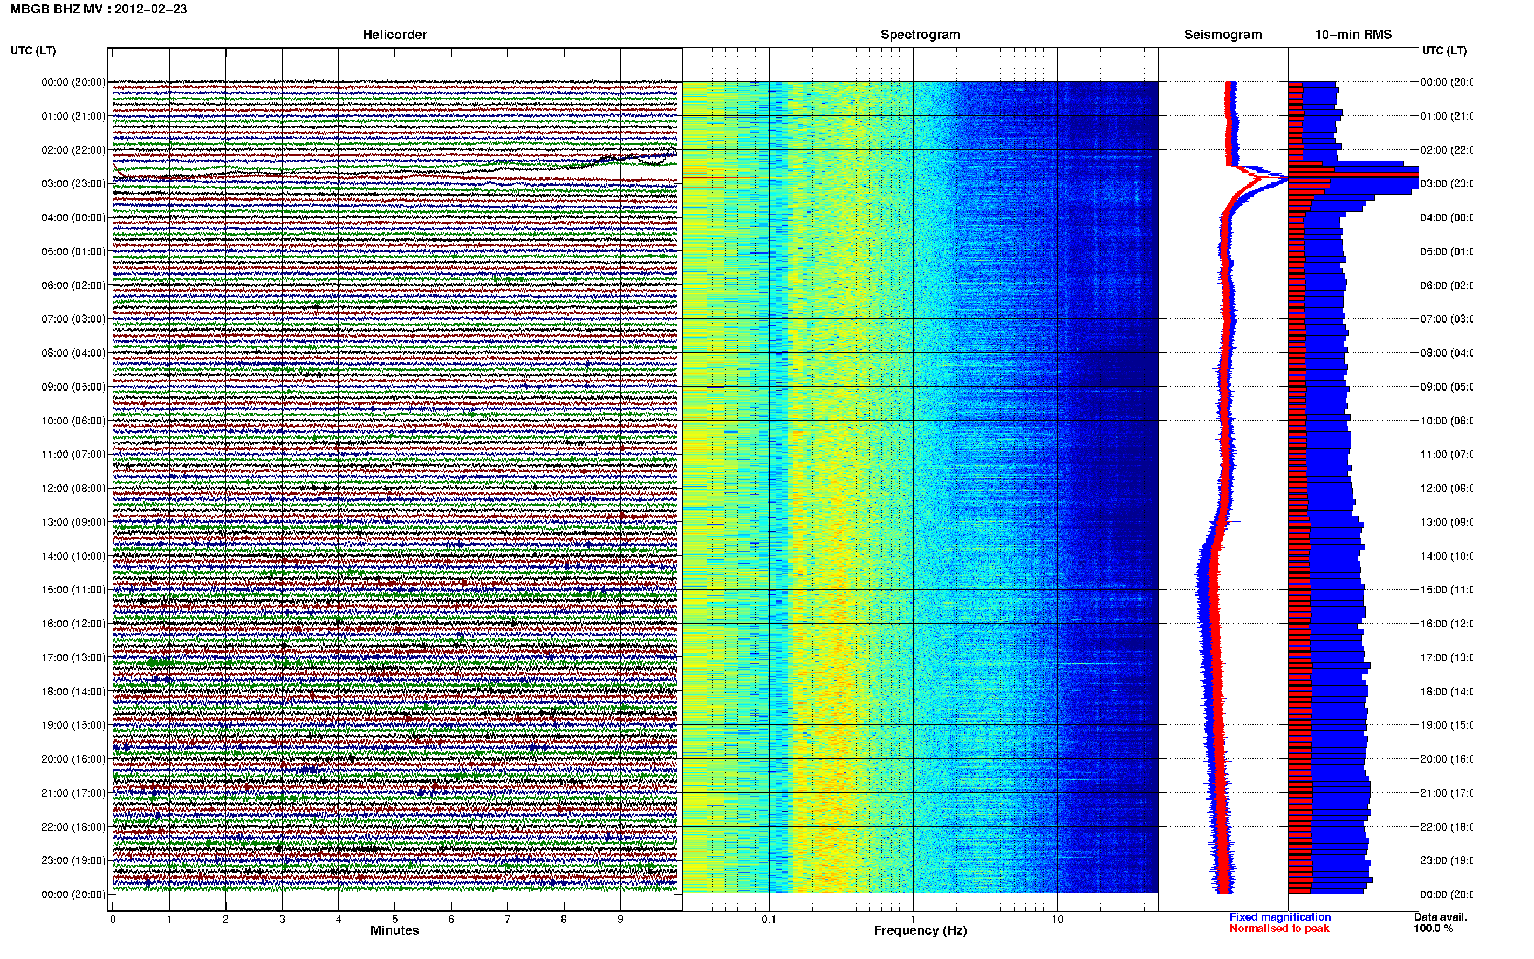Click the 'Data avail.' label
1534x959 pixels.
coord(1440,917)
